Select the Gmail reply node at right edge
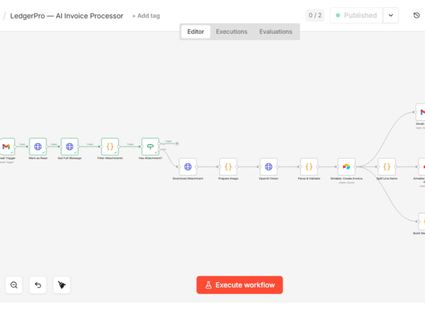The height and width of the screenshot is (318, 425). coord(421,112)
